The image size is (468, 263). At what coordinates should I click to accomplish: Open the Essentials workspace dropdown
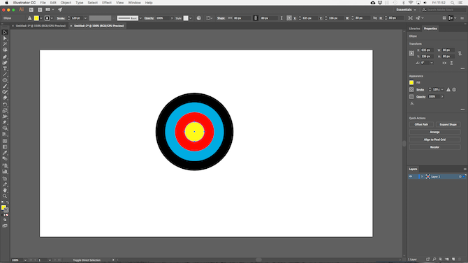(406, 10)
